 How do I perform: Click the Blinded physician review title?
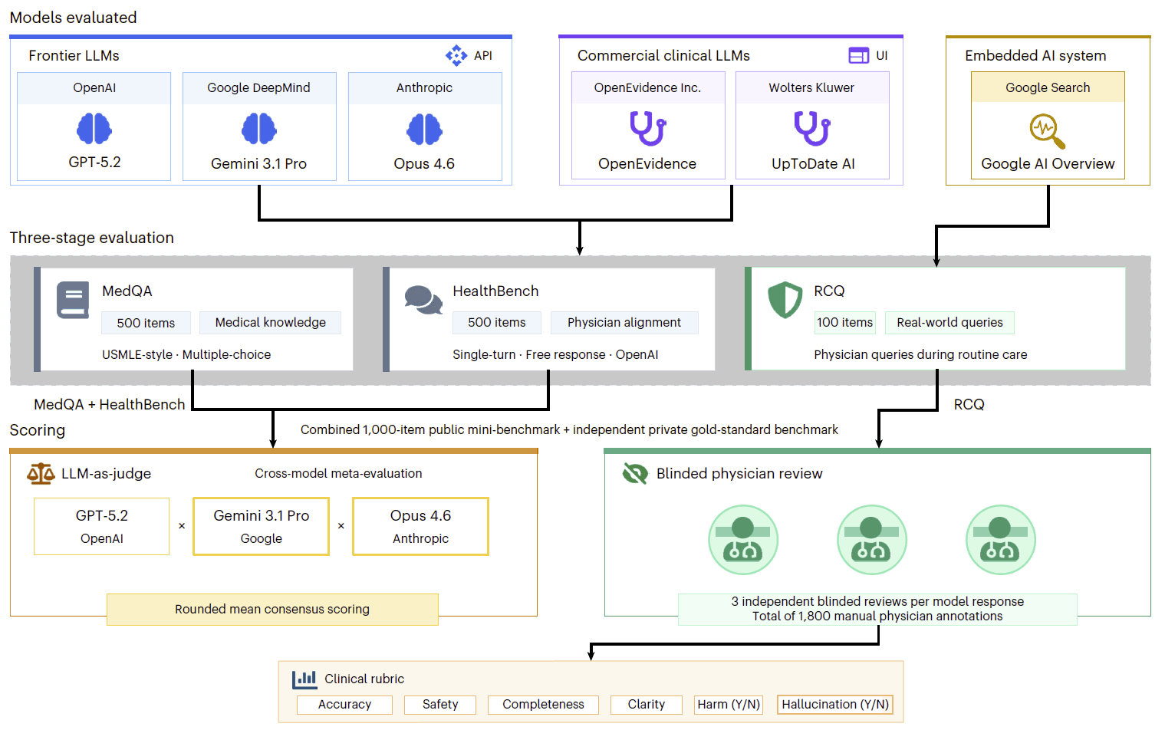(x=739, y=474)
